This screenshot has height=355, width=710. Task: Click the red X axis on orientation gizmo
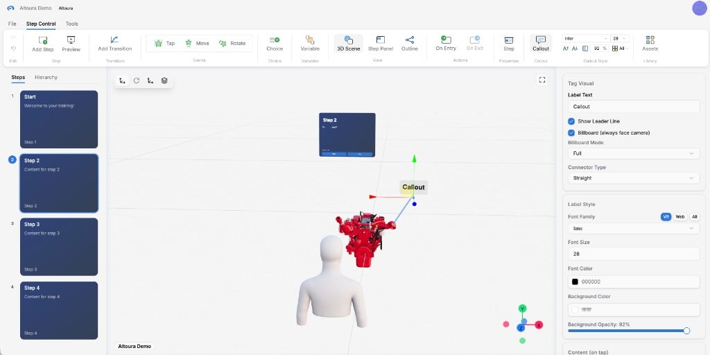click(x=539, y=325)
